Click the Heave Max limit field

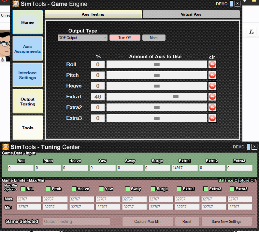82,199
